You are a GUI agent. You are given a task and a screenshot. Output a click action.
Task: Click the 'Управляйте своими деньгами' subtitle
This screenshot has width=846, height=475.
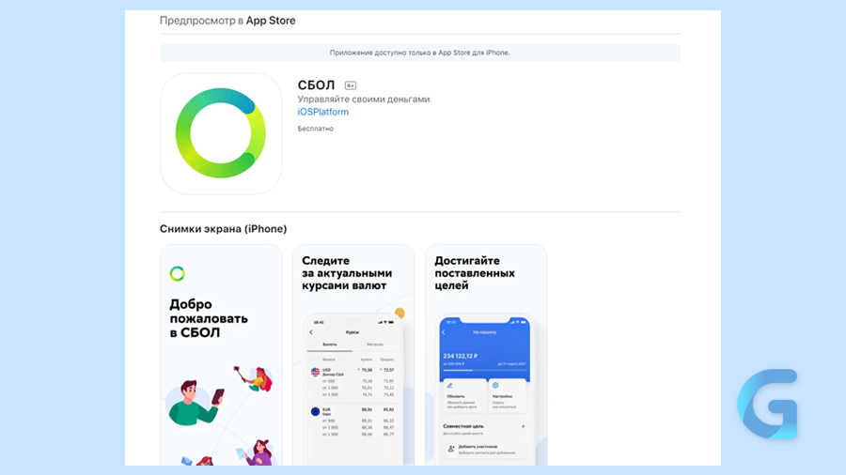pyautogui.click(x=364, y=100)
